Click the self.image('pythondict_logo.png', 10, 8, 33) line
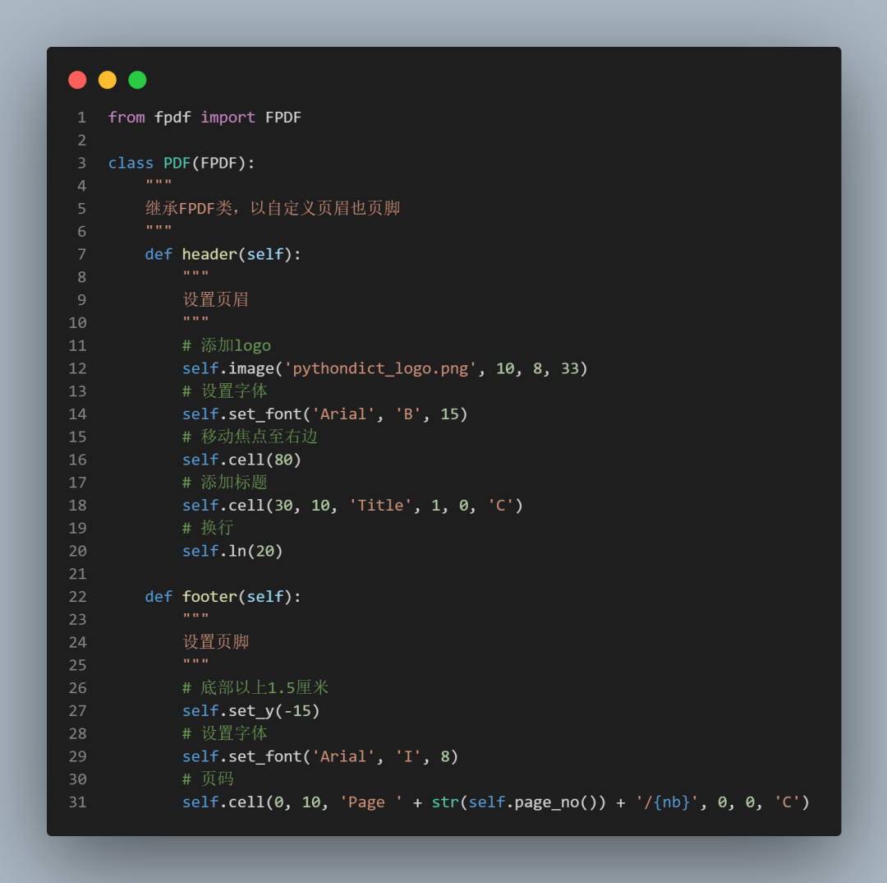887x883 pixels. 384,368
